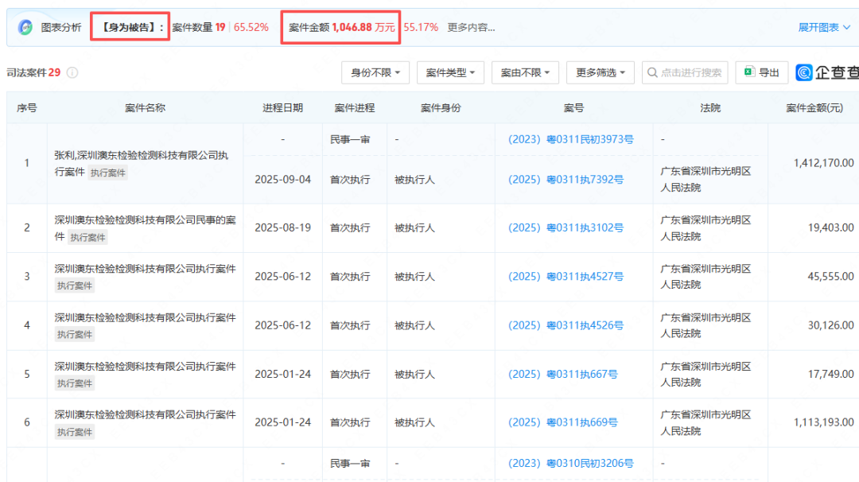Screen dimensions: 859x482
Task: Click the 案件身份 column header
Action: coord(441,108)
